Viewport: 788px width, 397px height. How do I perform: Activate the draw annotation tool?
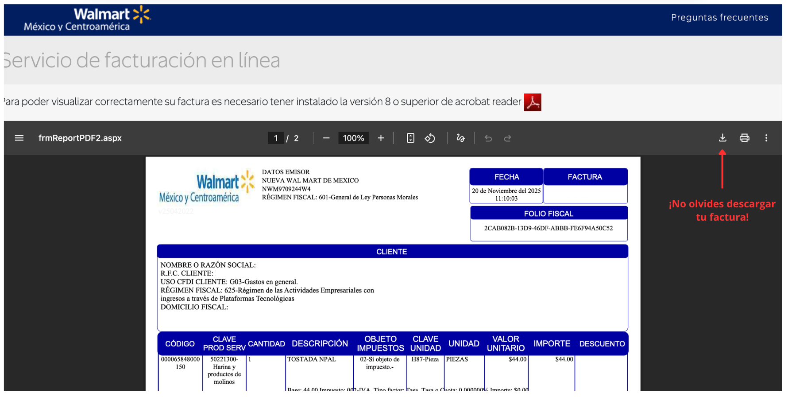coord(461,138)
